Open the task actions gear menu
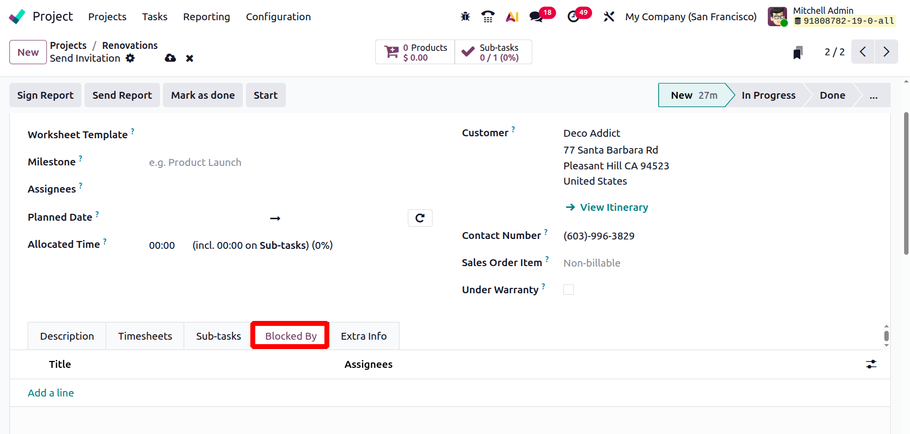Image resolution: width=910 pixels, height=434 pixels. 130,58
